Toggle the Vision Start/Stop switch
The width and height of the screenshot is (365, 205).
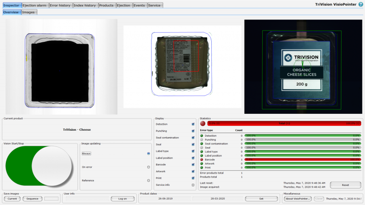39,166
